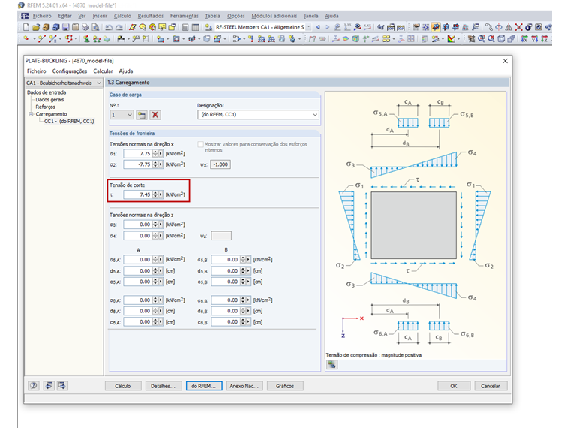The image size is (570, 428).
Task: Click the zoom window magnifier icon in second toolbar
Action: click(x=481, y=38)
